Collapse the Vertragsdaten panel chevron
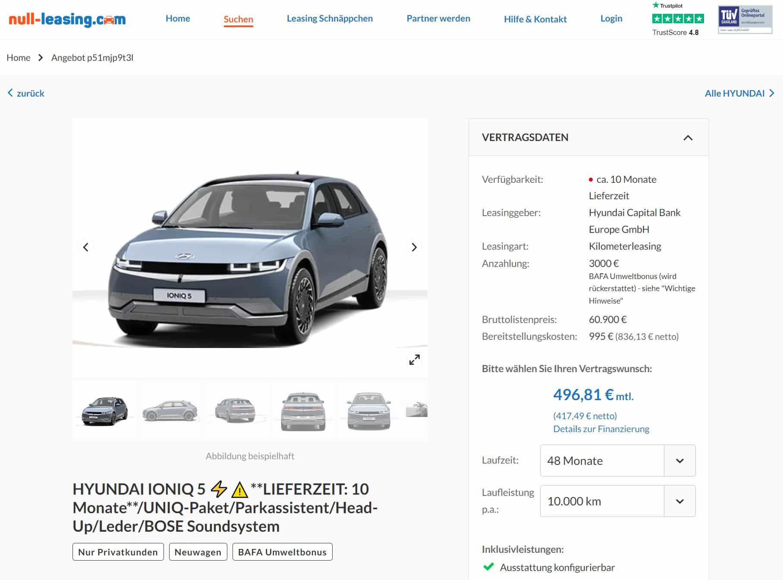This screenshot has height=580, width=783. 688,138
